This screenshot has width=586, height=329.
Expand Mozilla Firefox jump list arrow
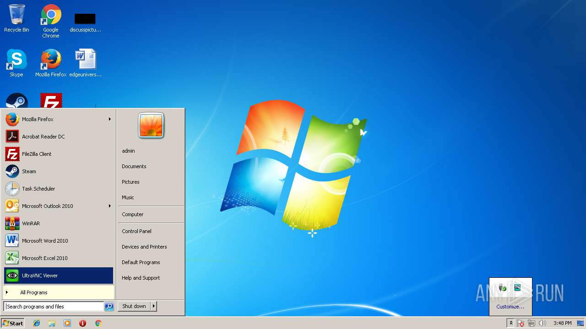pos(109,119)
